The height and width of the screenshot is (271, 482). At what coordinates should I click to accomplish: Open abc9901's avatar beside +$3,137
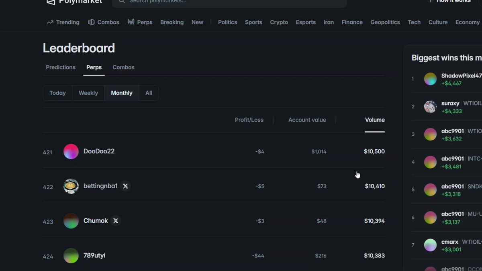(x=430, y=217)
